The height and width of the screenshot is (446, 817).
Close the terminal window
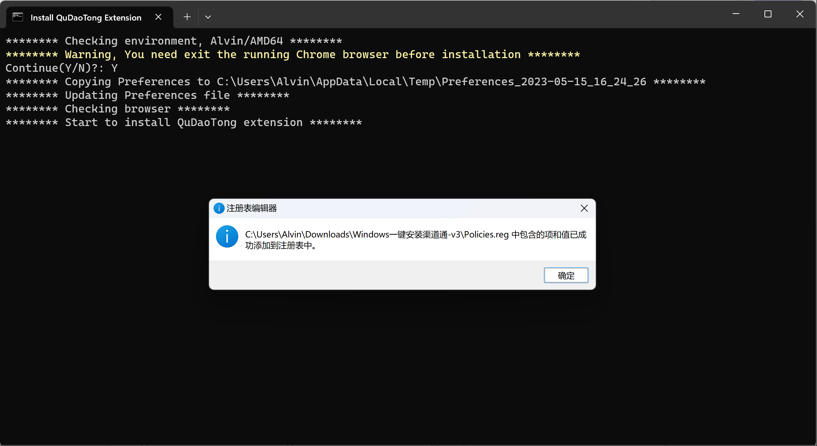800,14
